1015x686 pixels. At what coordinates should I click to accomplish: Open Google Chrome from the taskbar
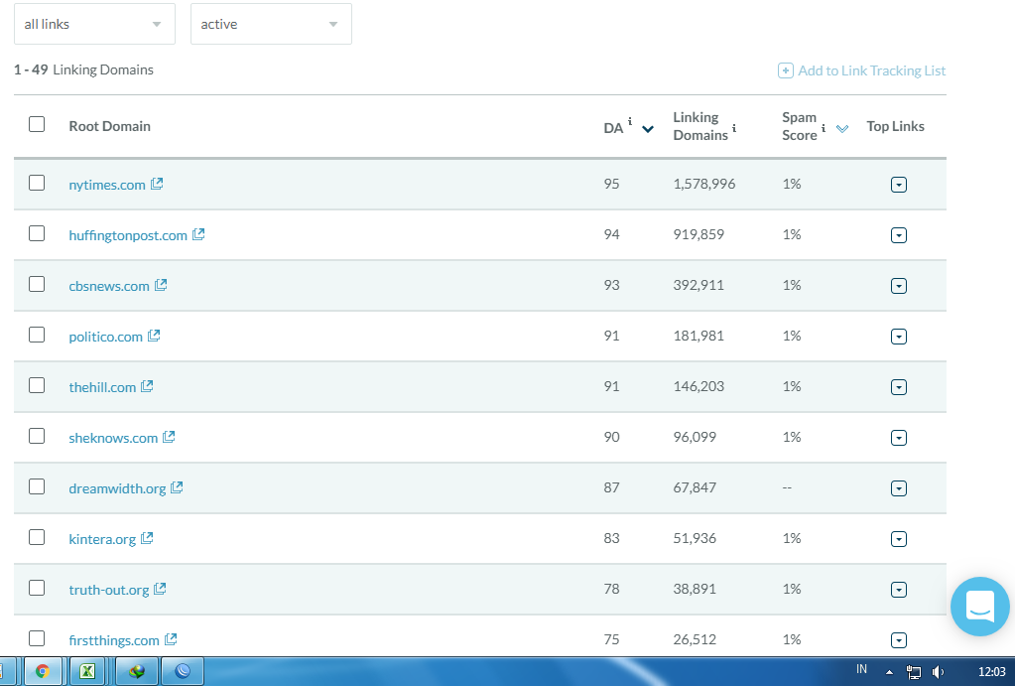point(43,671)
